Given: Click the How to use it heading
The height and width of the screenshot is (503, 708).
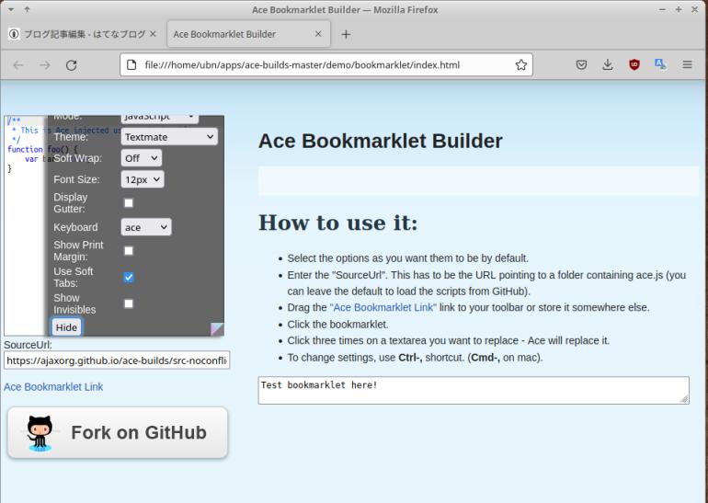Looking at the screenshot, I should (x=338, y=223).
